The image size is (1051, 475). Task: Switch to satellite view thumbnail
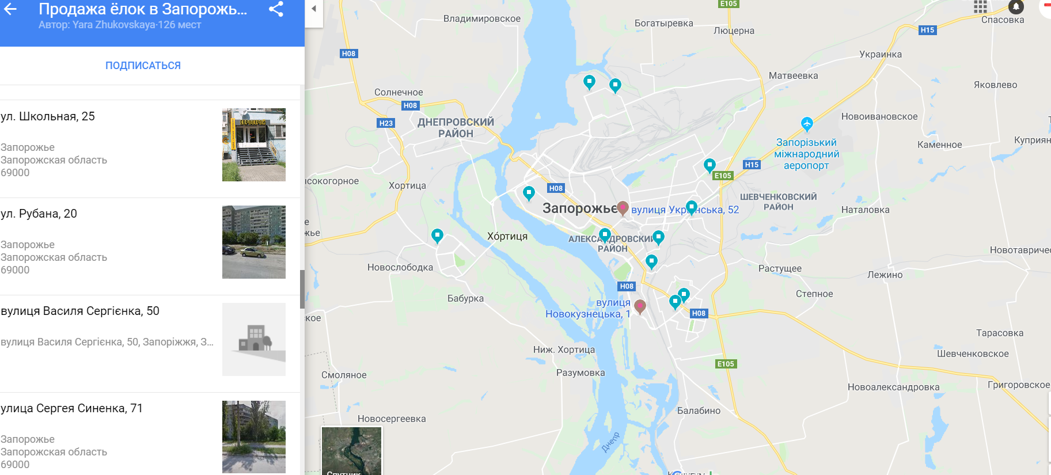351,451
